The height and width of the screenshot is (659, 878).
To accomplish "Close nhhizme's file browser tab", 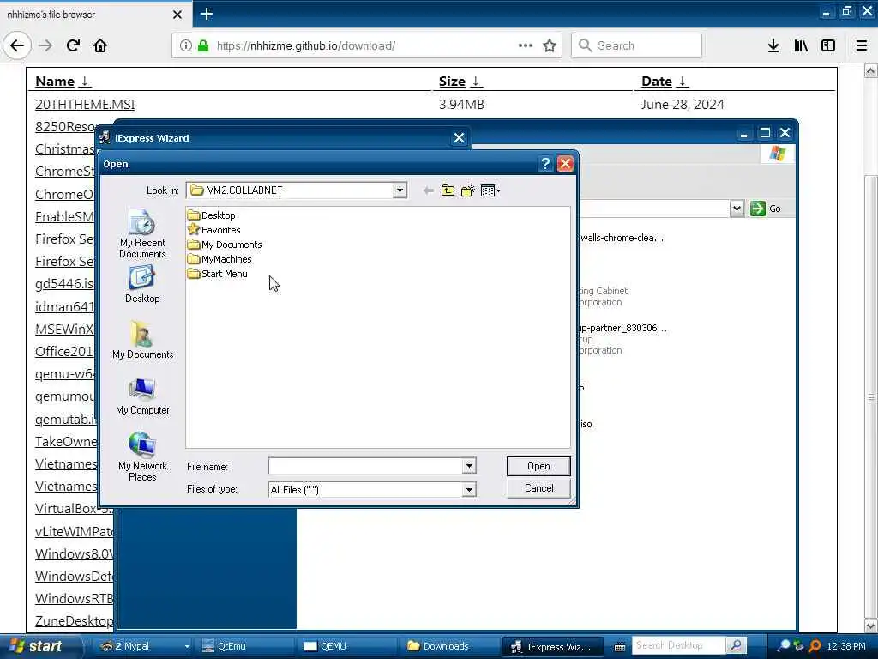I will [x=177, y=15].
